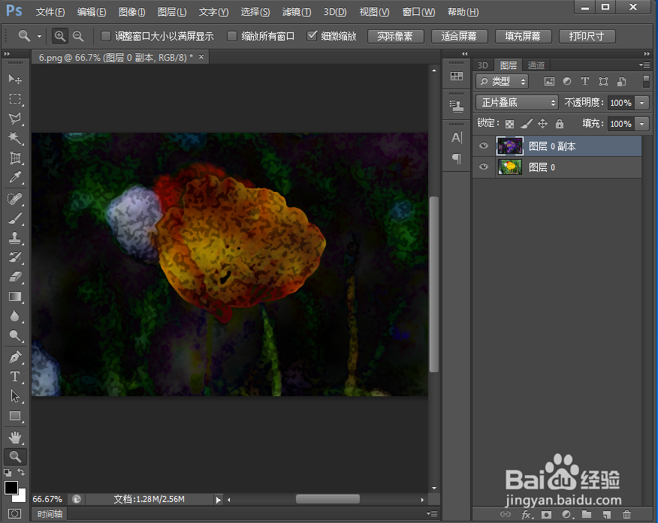Select the Dodge tool
The image size is (658, 523).
click(15, 335)
